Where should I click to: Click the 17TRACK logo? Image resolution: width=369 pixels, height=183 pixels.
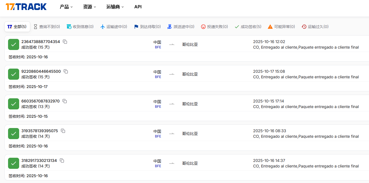pos(26,7)
